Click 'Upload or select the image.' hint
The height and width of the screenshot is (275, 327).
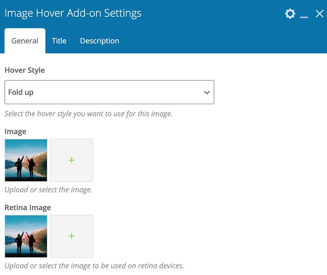(48, 190)
